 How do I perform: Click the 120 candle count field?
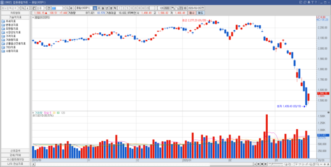pos(161,8)
